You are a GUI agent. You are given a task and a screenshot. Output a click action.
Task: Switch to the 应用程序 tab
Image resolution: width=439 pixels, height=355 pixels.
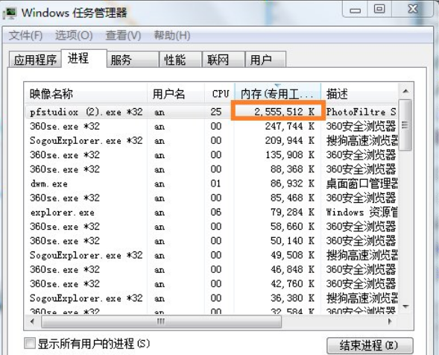[x=35, y=60]
